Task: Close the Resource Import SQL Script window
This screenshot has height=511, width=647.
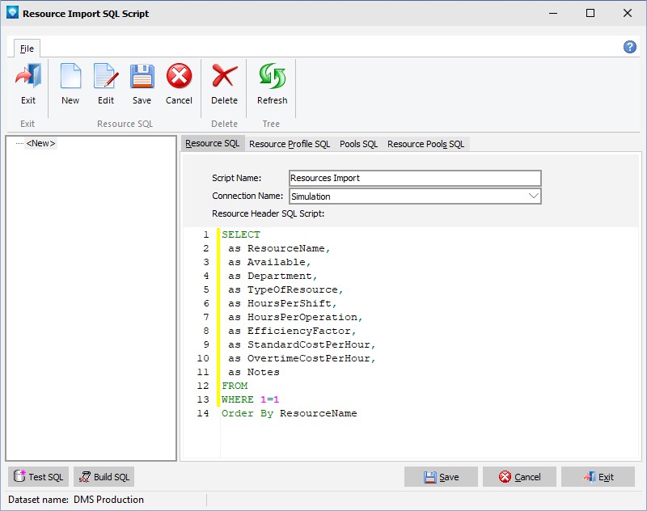Action: tap(628, 13)
